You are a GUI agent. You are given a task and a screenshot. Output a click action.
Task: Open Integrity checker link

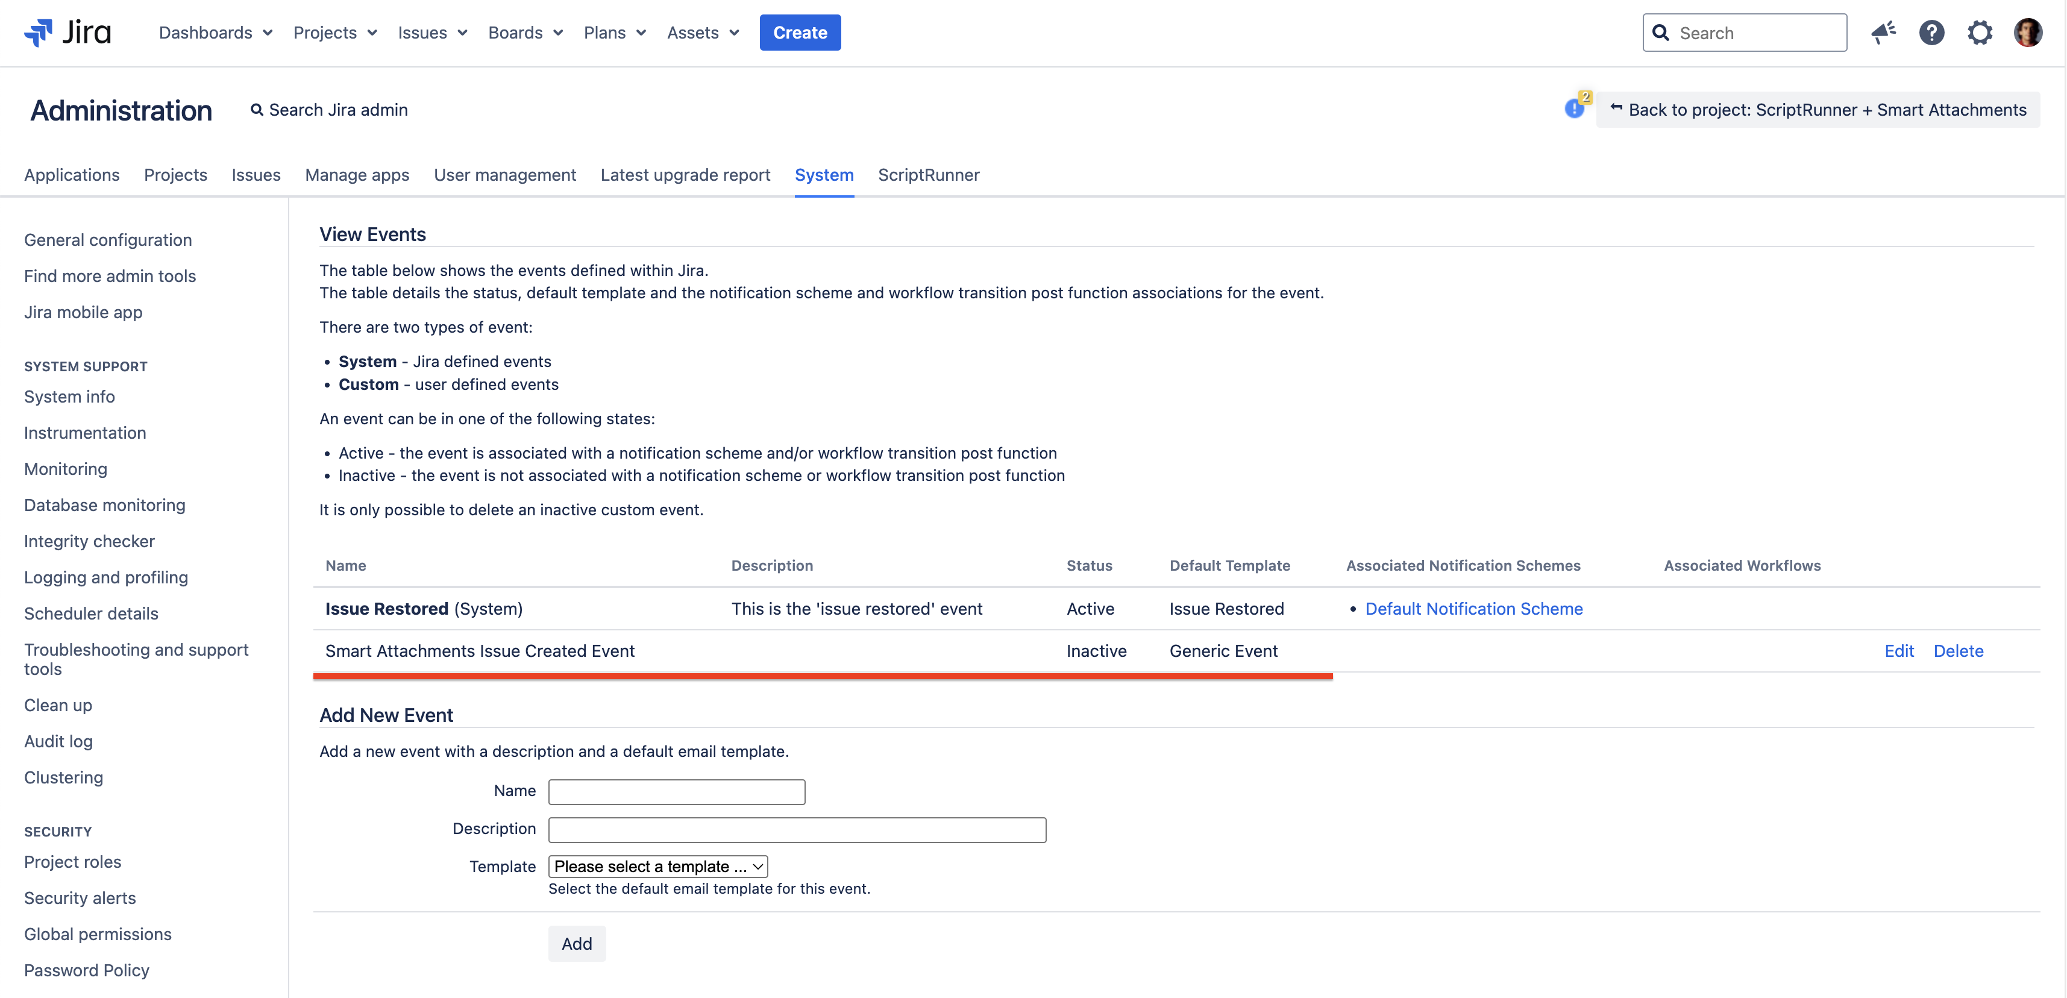[89, 541]
